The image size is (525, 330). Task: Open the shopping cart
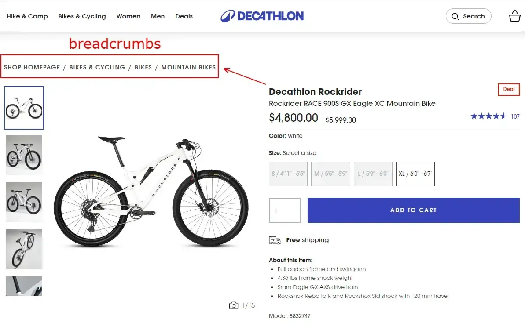tap(514, 16)
